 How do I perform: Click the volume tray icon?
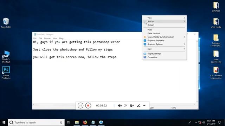pos(204,122)
